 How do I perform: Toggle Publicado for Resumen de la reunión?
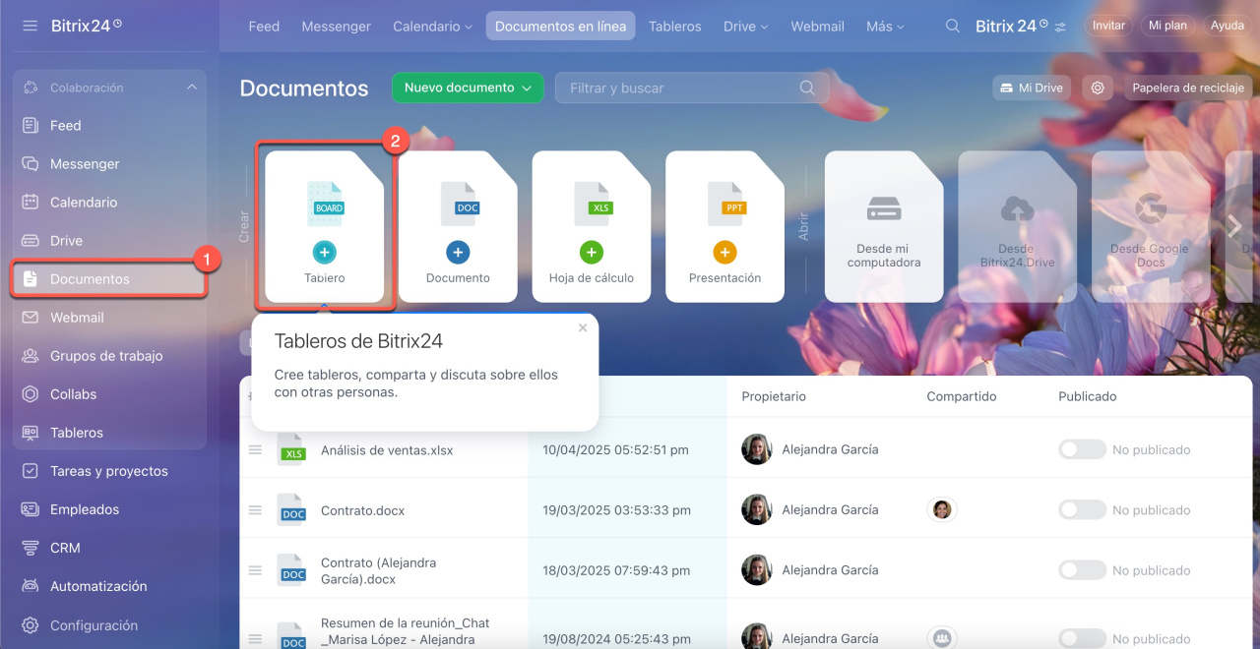coord(1082,638)
